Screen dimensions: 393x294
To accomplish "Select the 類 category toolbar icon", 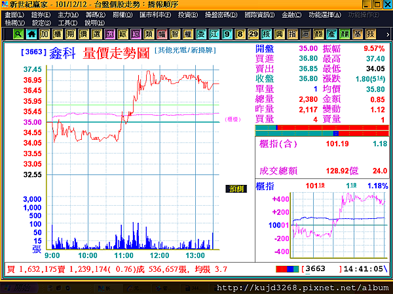I will (149, 34).
